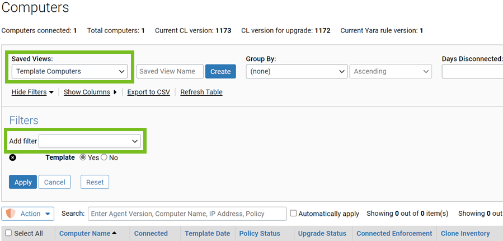The width and height of the screenshot is (503, 241).
Task: Click the Saved View Name input field
Action: click(170, 71)
